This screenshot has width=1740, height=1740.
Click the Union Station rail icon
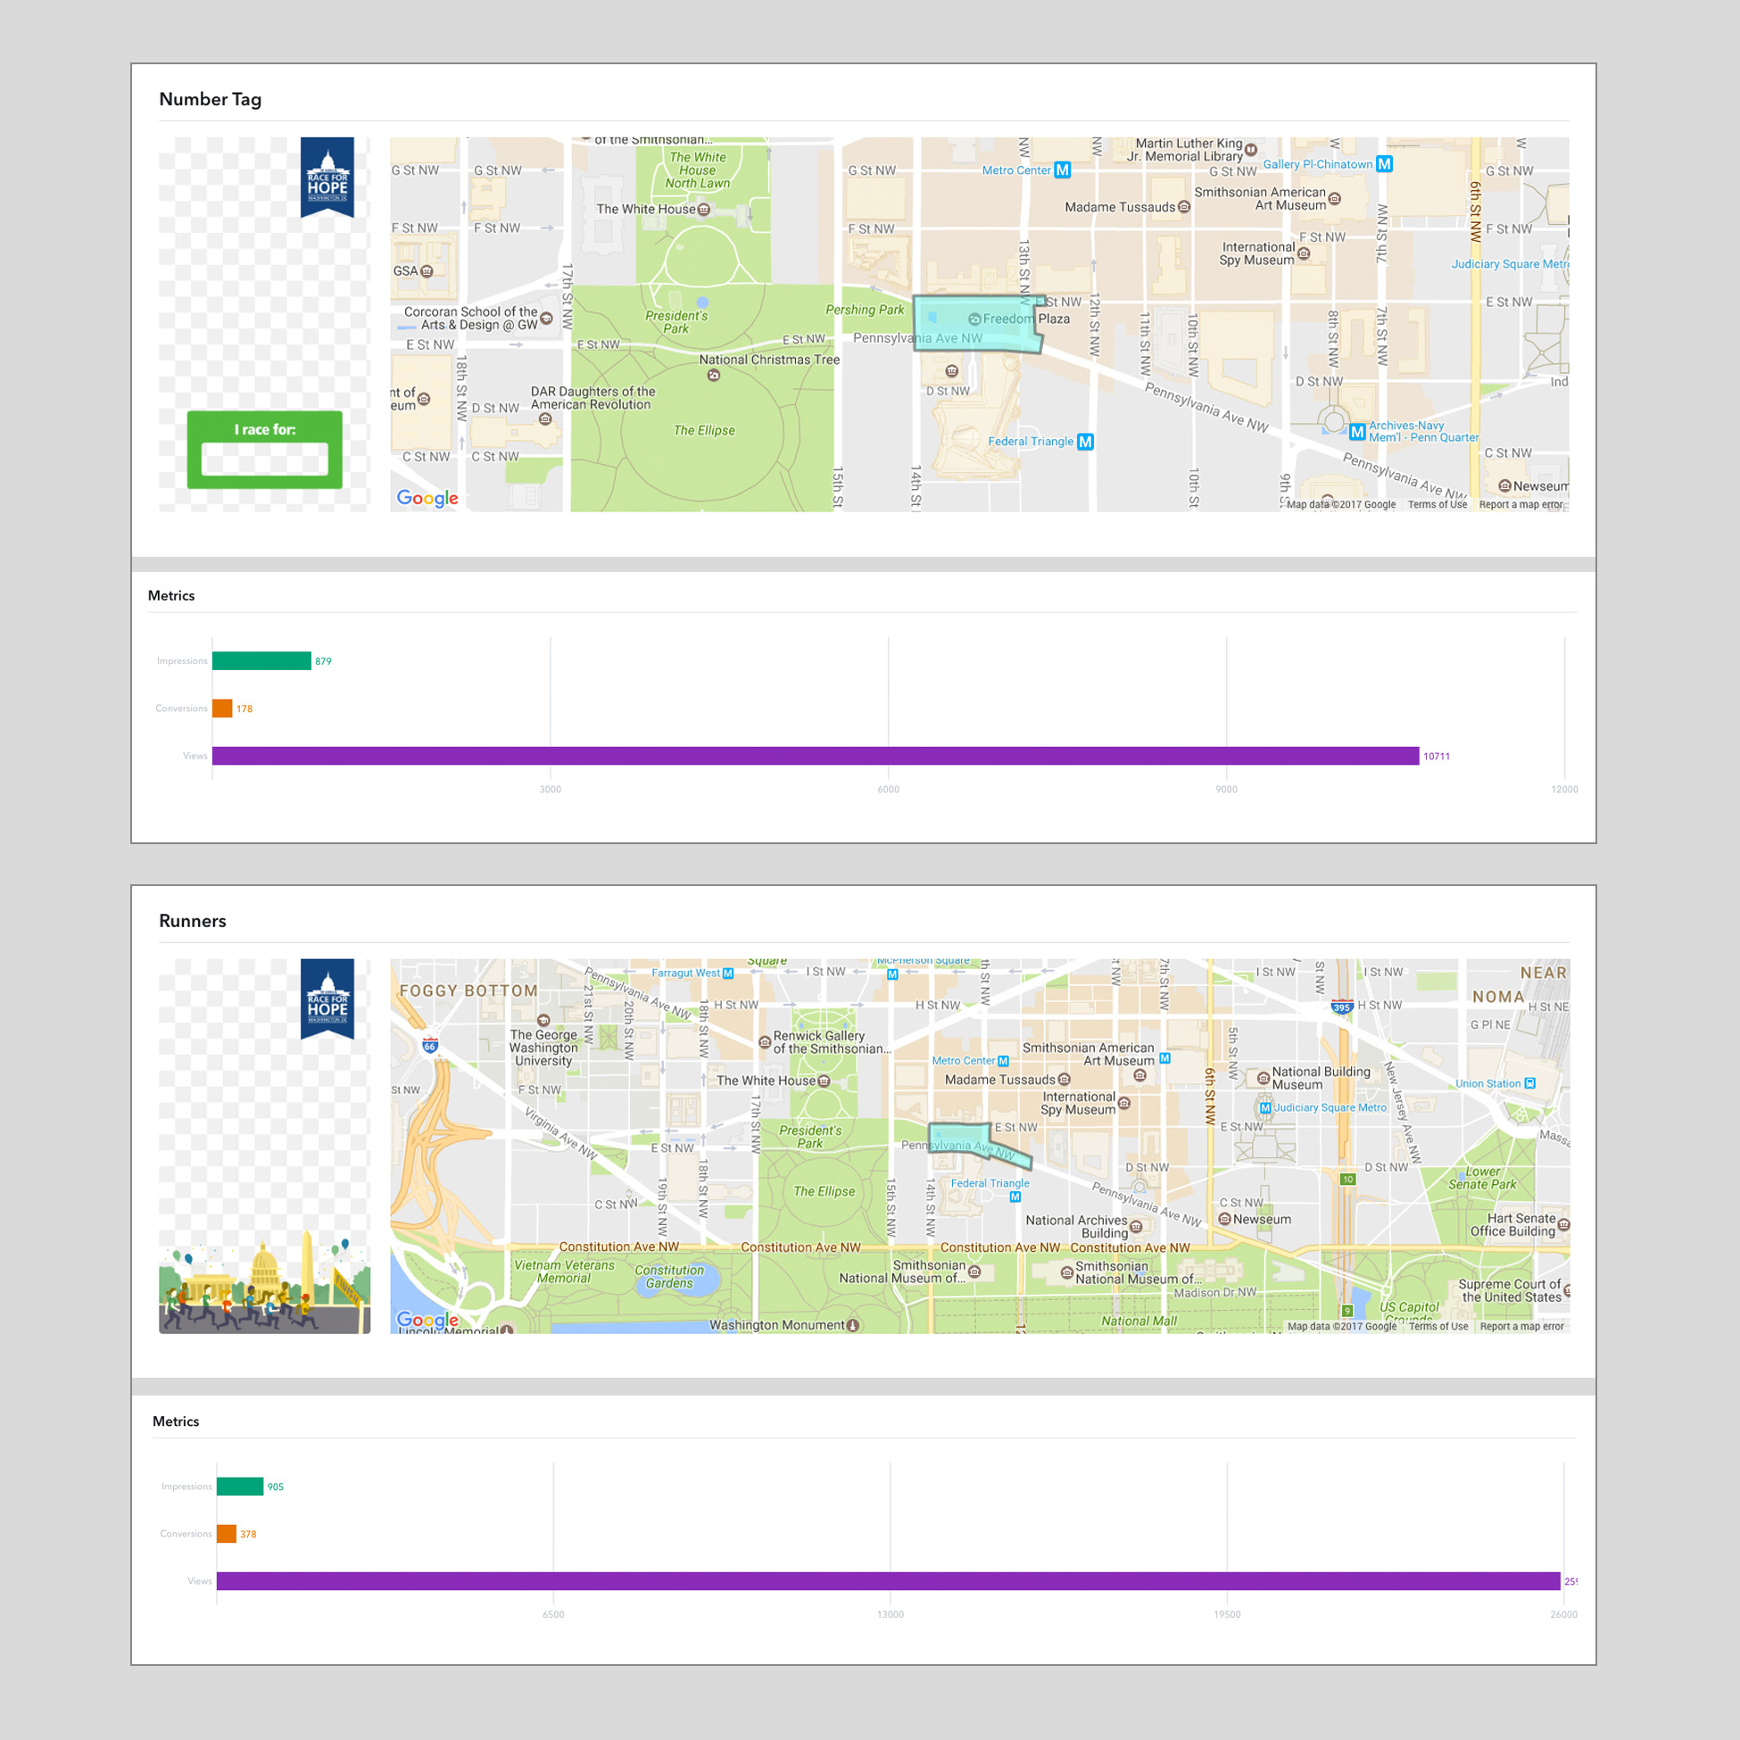click(x=1530, y=1083)
